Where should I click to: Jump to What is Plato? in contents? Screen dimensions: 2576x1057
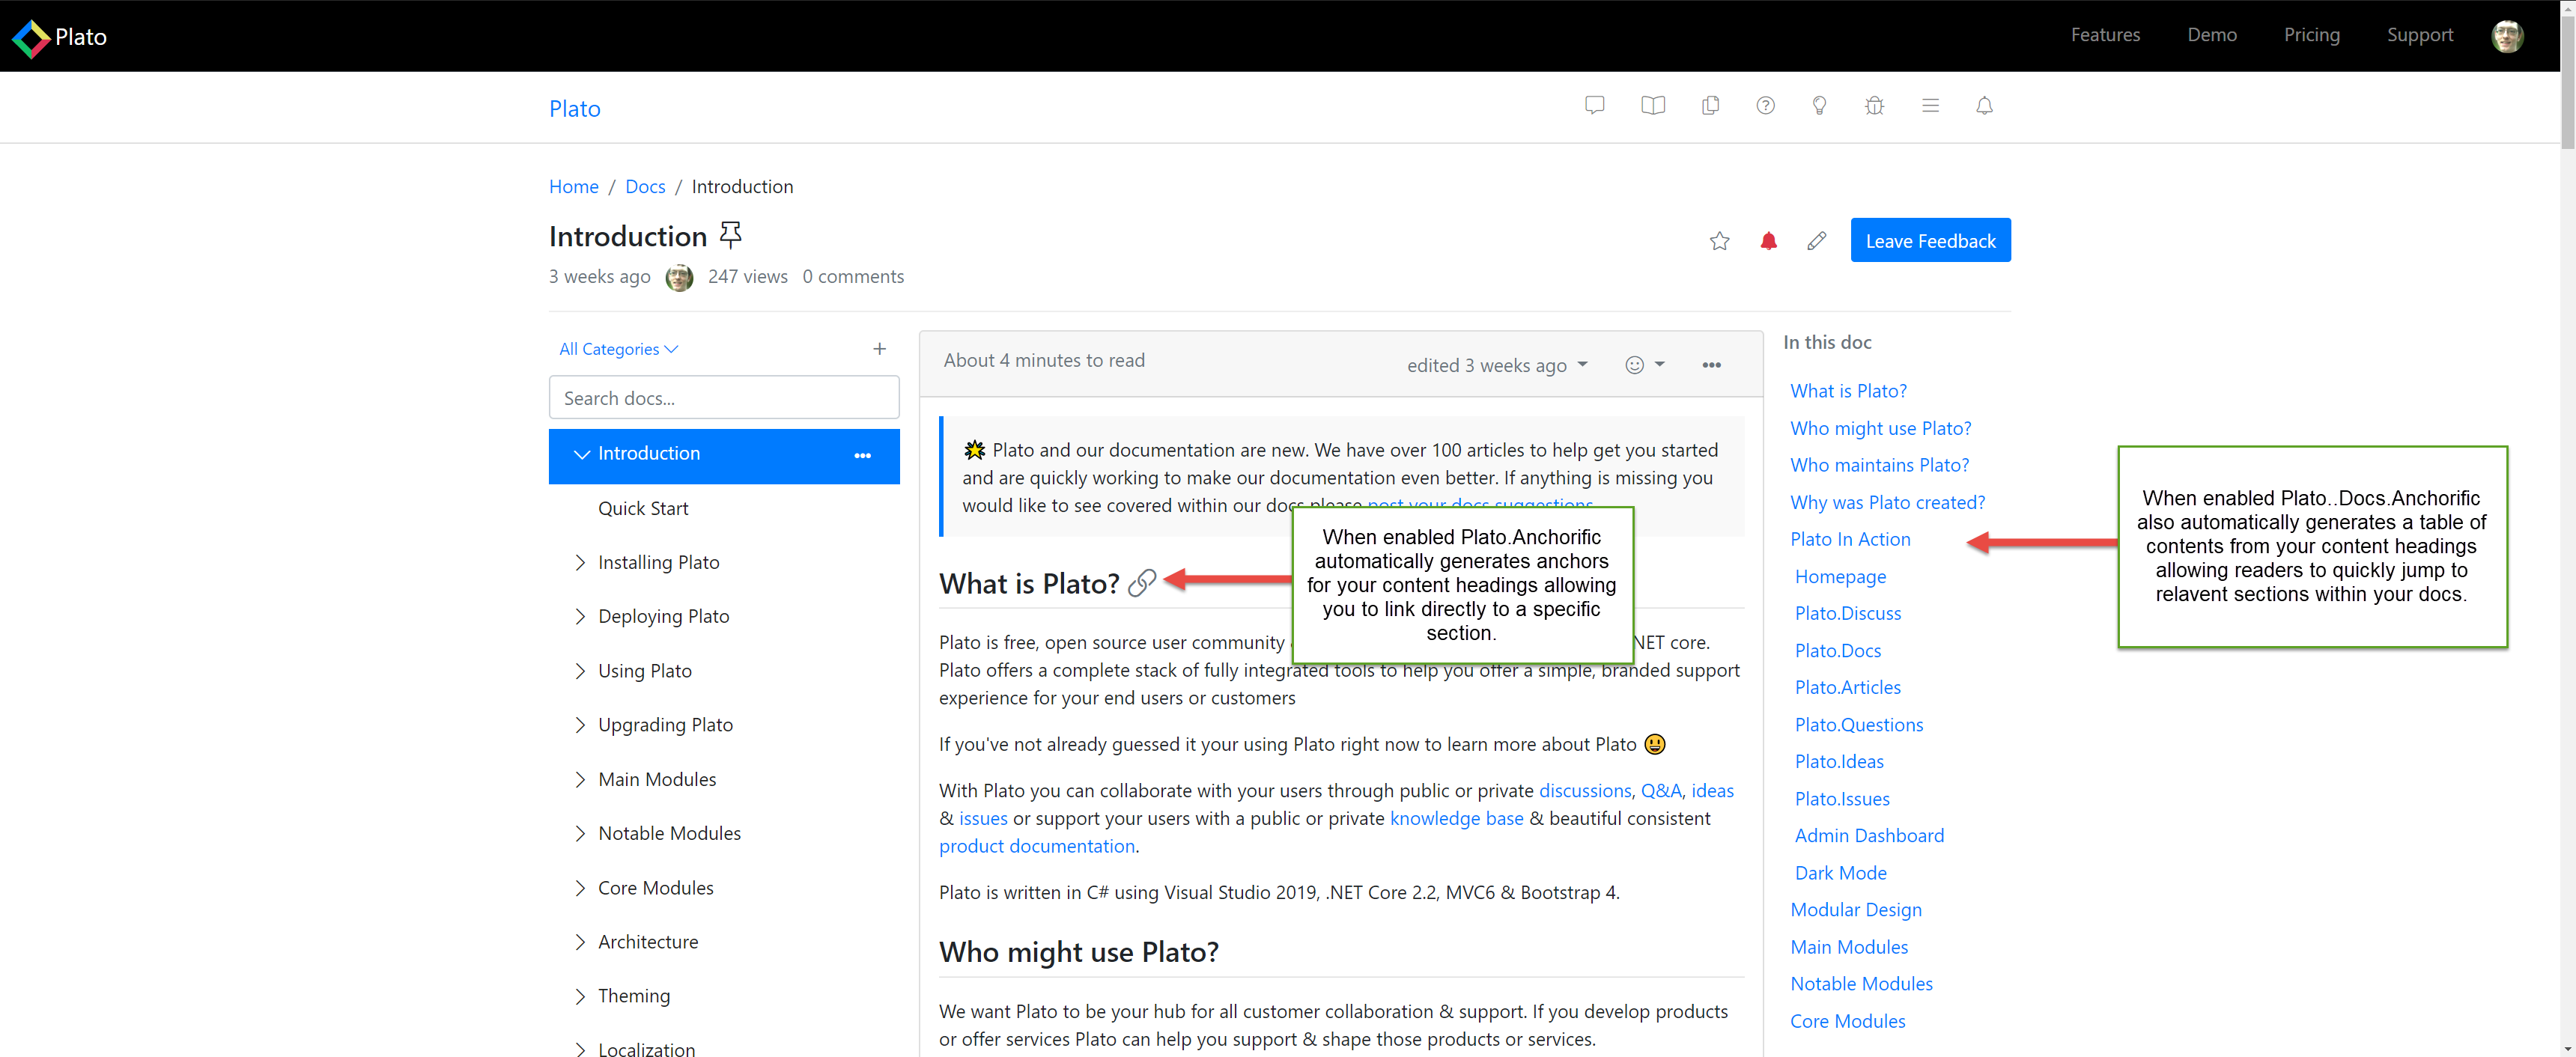[1848, 391]
